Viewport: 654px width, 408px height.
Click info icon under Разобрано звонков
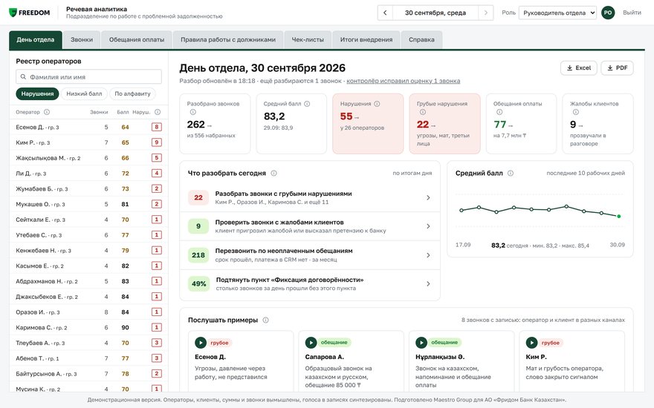coord(192,112)
